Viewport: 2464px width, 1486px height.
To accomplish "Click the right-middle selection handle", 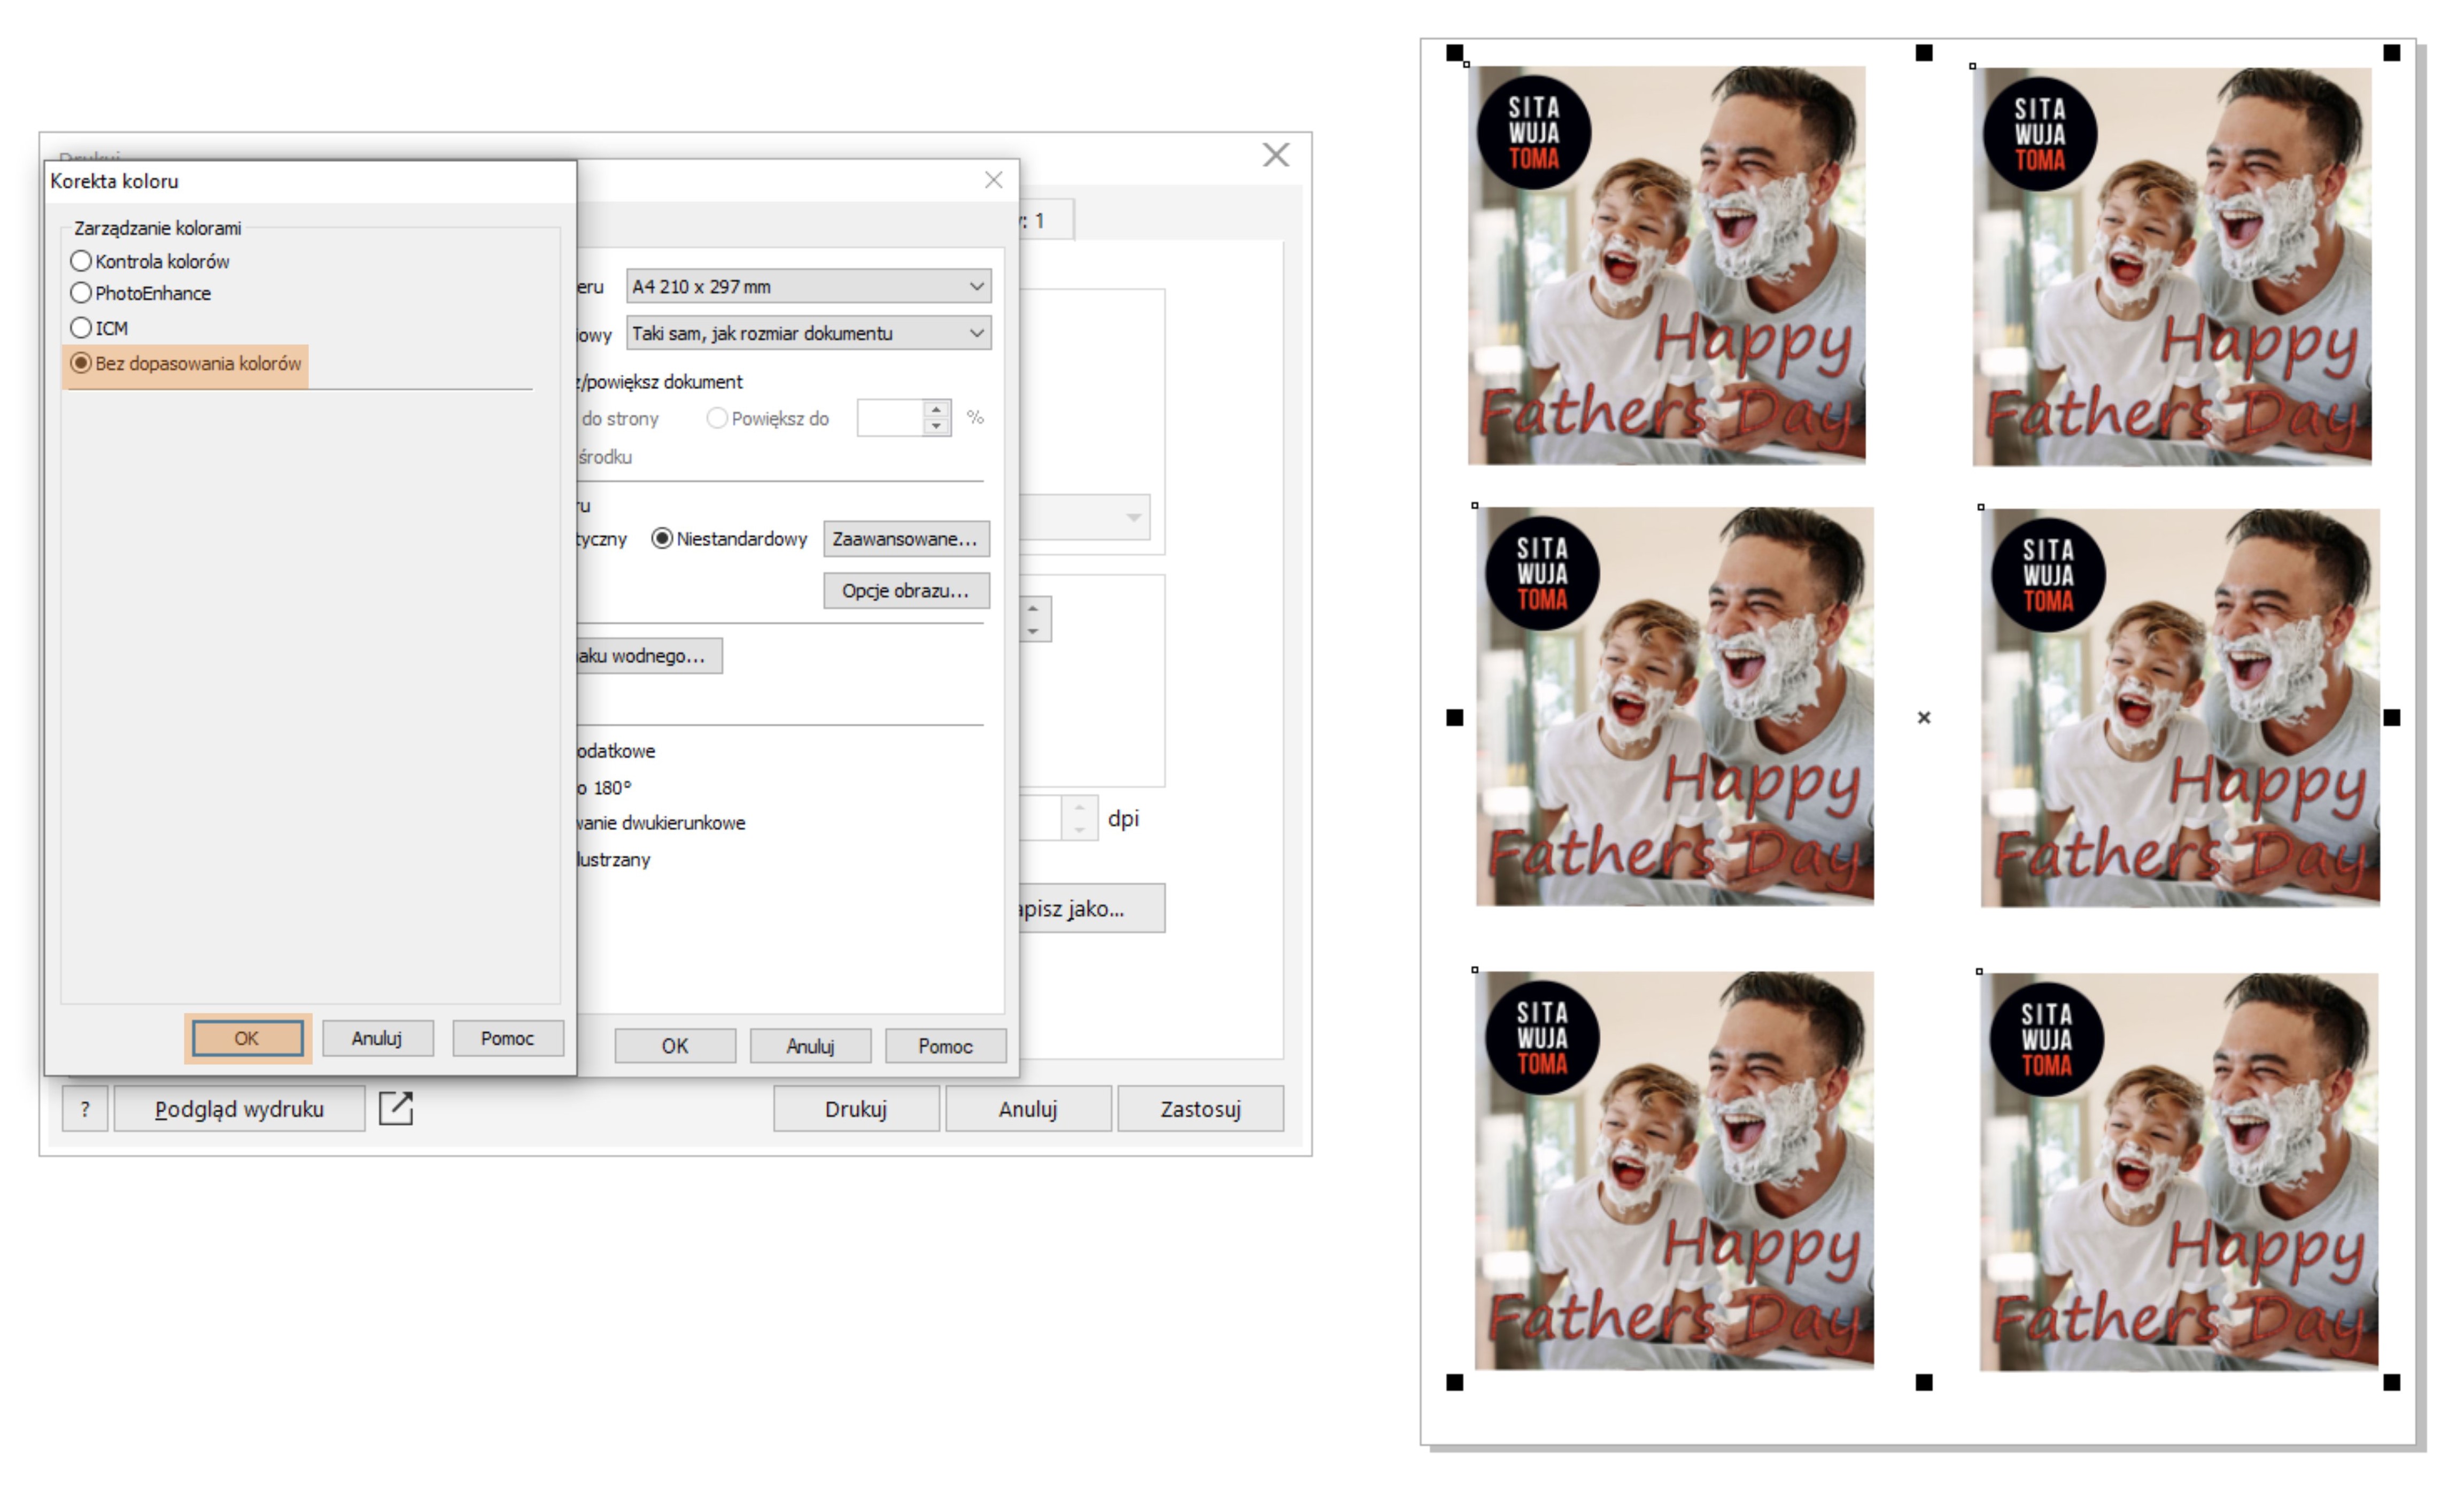I will pyautogui.click(x=2391, y=717).
